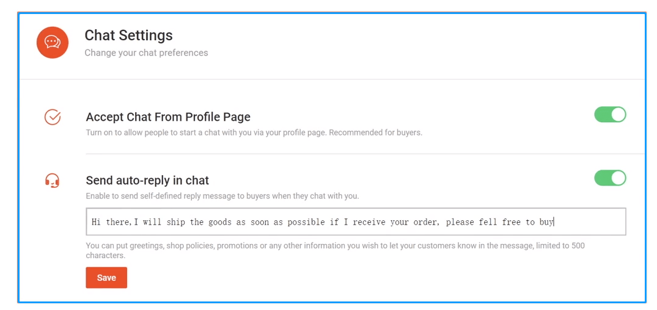Click the Chat Settings heading
The image size is (657, 310).
click(x=128, y=35)
